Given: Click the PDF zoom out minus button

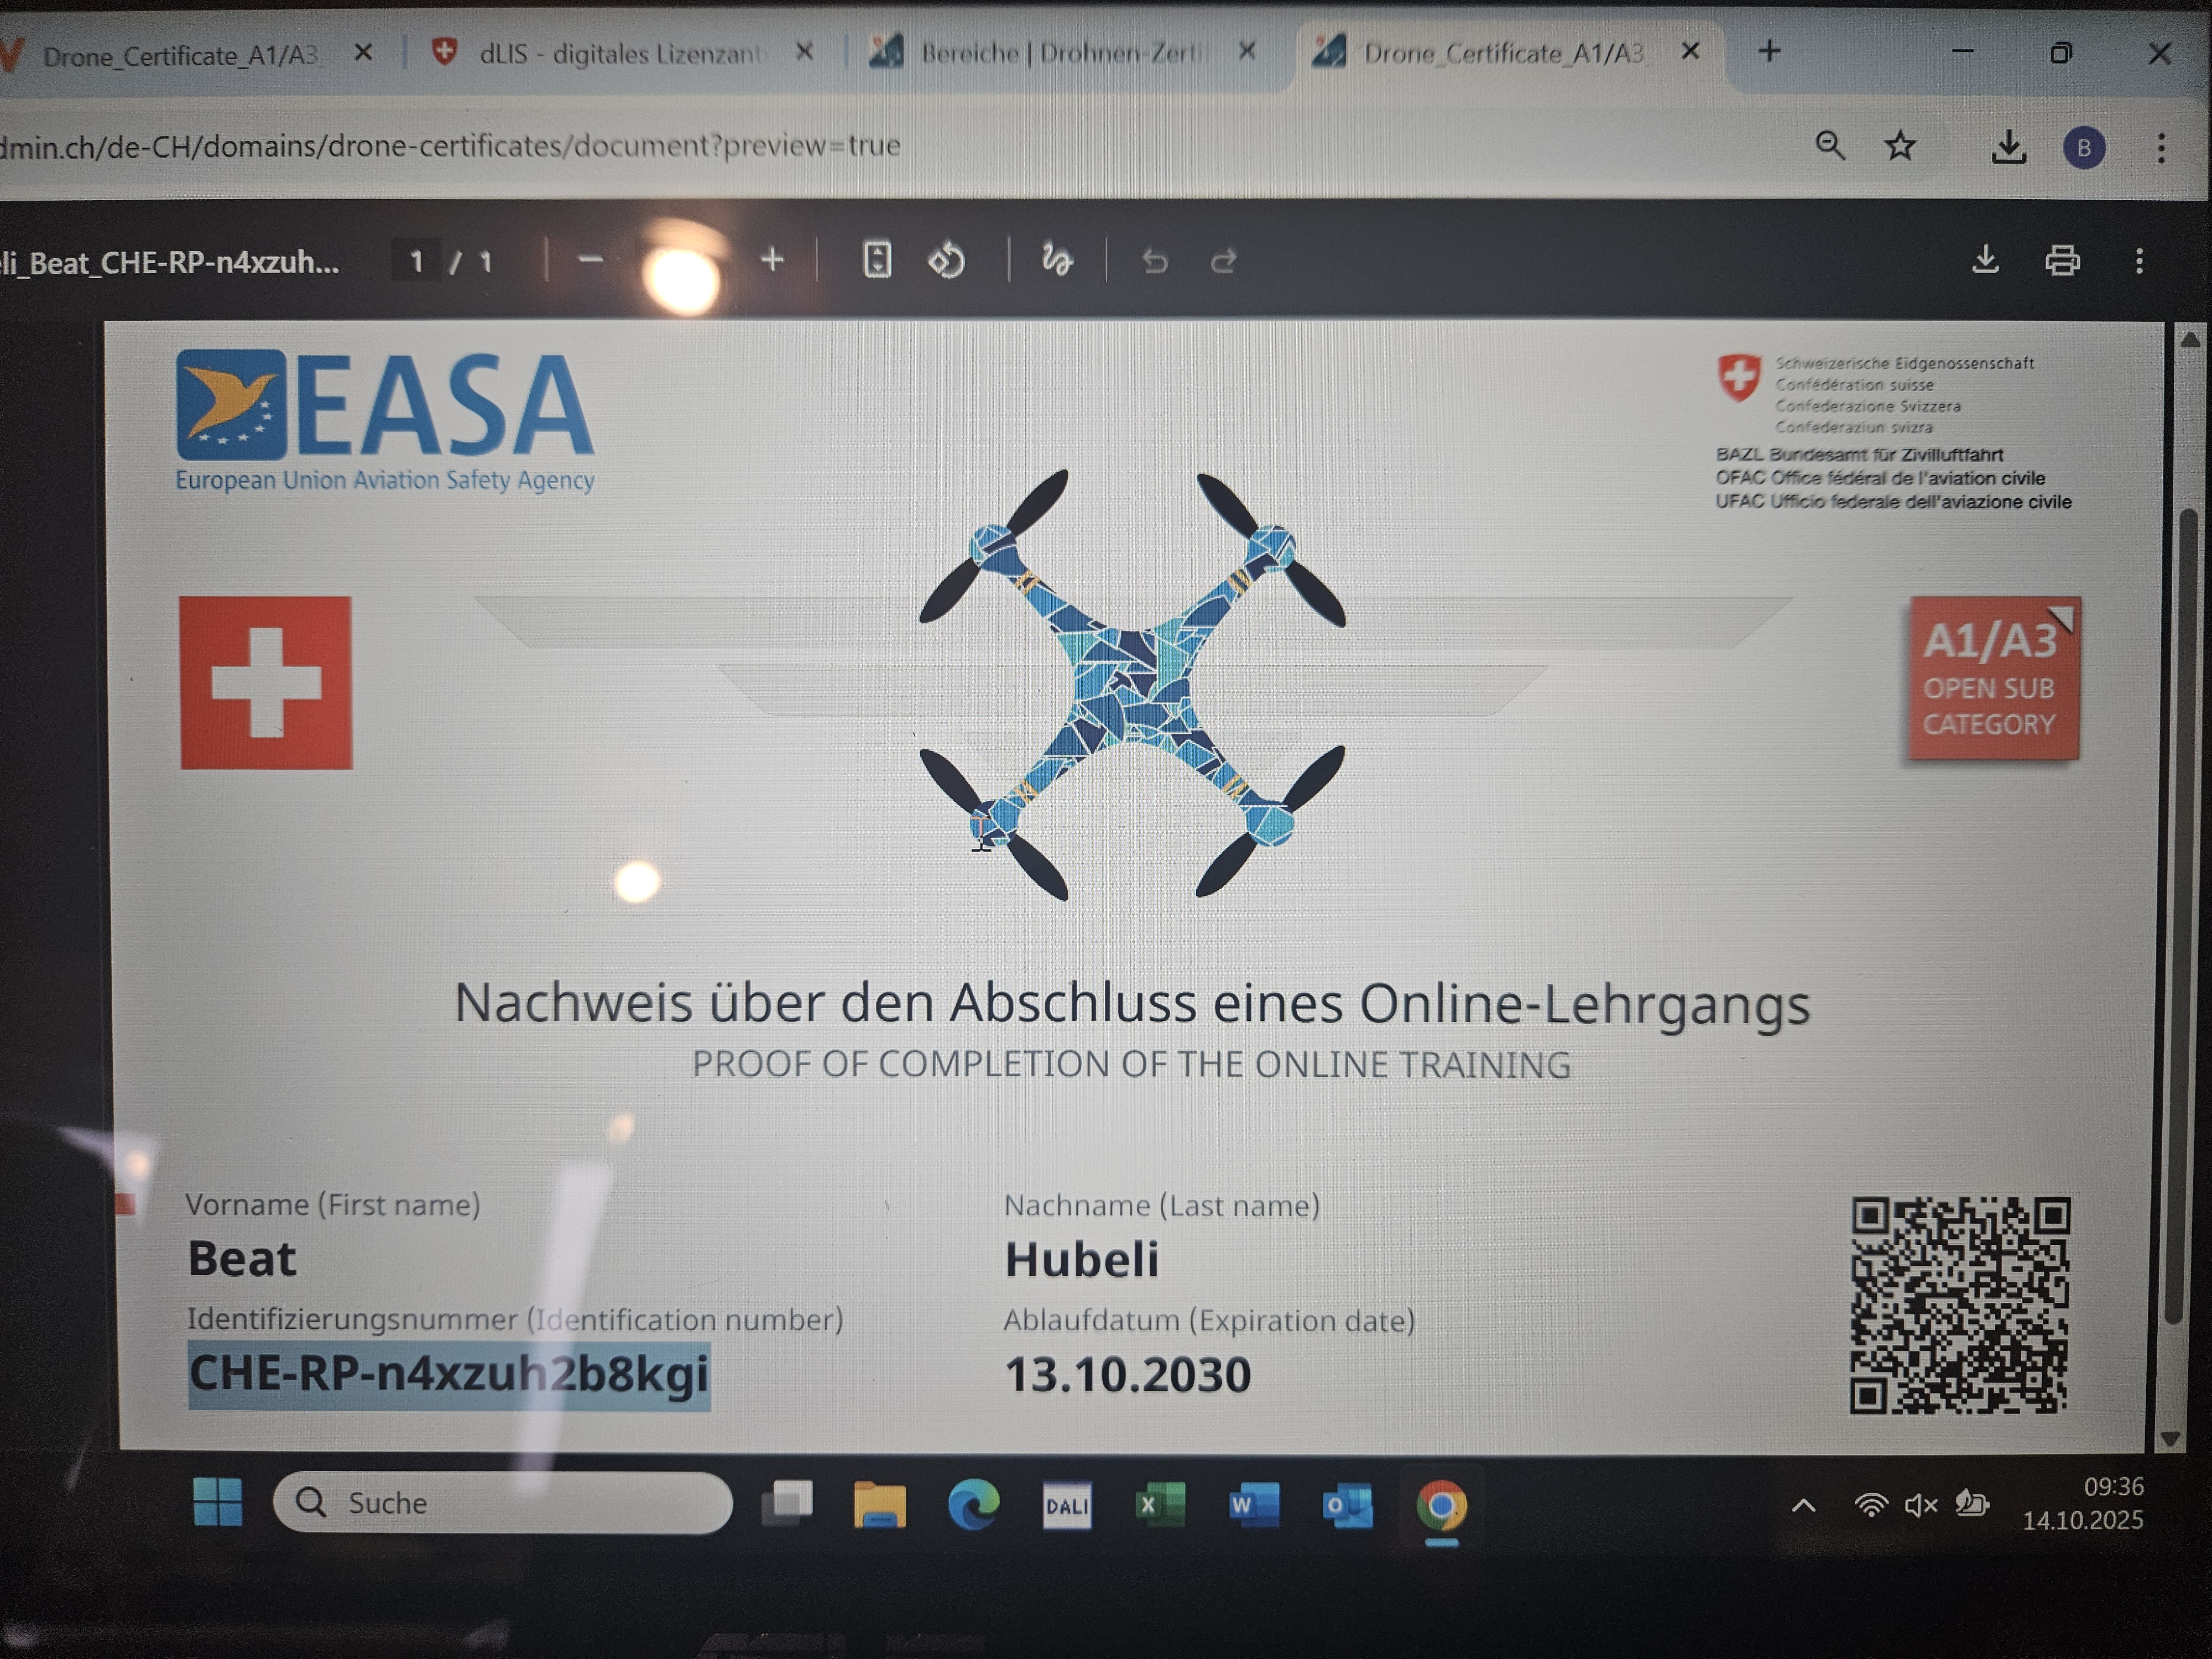Looking at the screenshot, I should 590,261.
